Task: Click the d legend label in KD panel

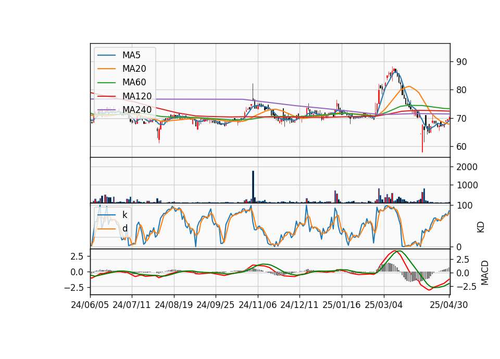Action: pyautogui.click(x=124, y=228)
